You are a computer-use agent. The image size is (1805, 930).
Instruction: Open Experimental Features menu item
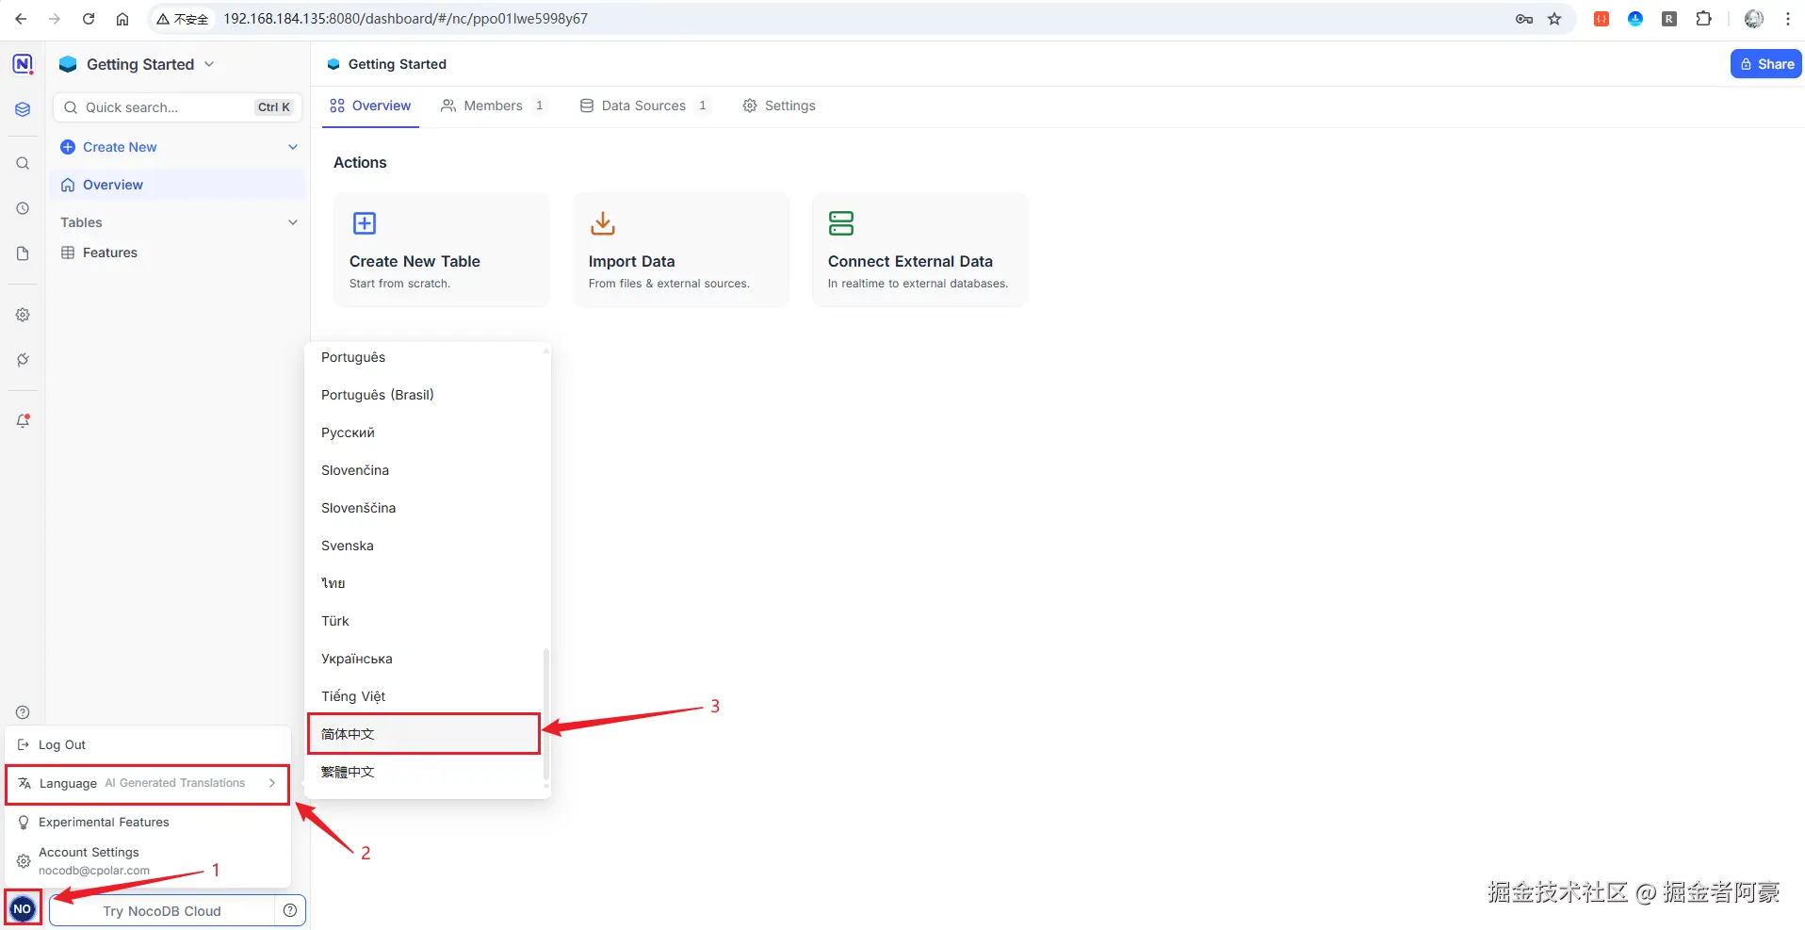(148, 822)
